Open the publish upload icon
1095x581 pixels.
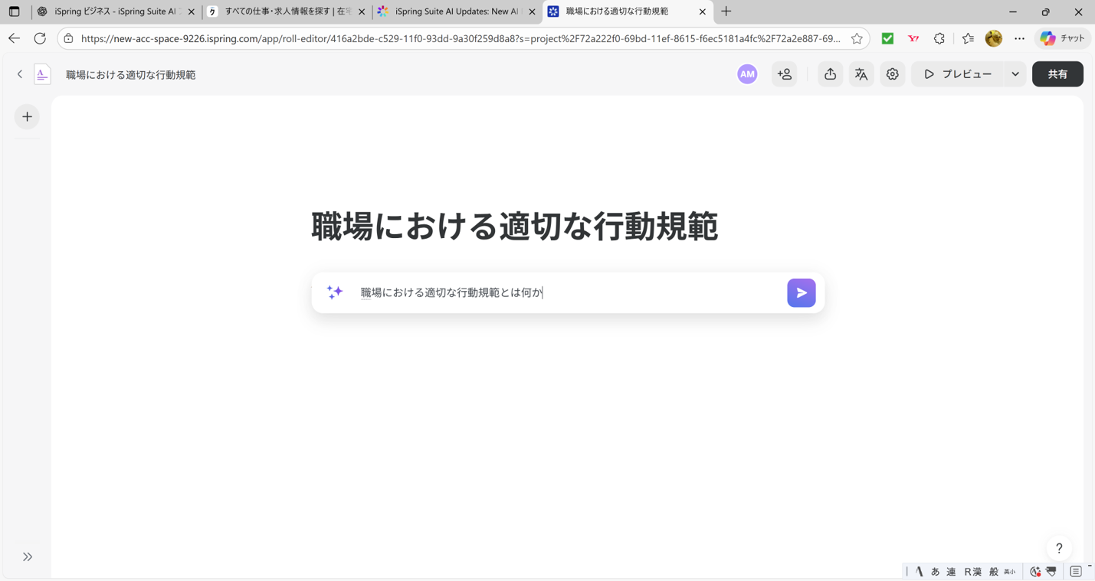(x=830, y=73)
